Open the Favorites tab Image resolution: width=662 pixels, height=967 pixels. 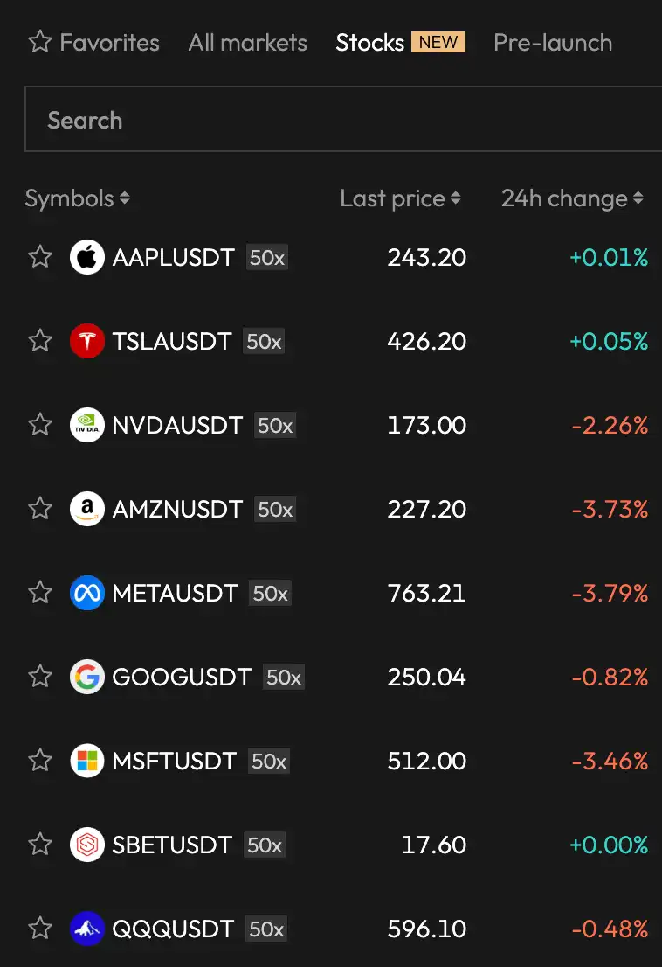pos(93,43)
